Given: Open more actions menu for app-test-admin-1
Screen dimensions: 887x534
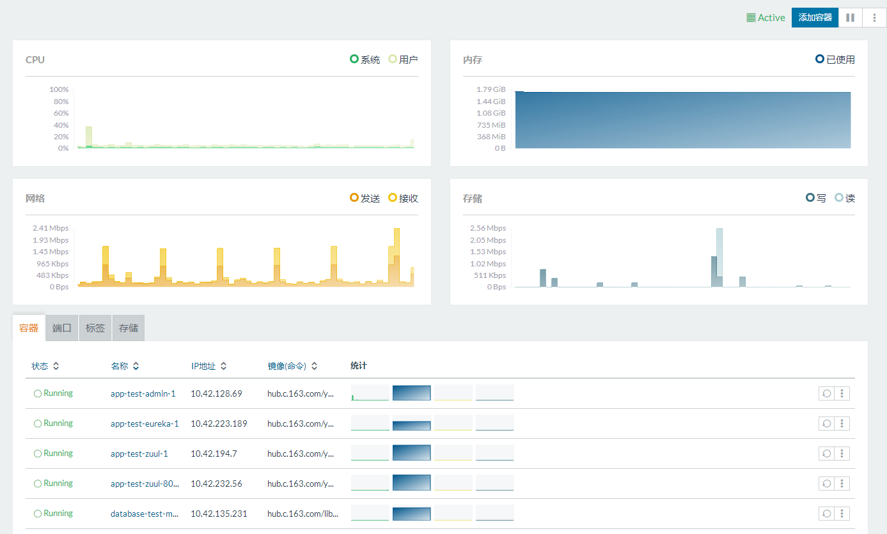Looking at the screenshot, I should (842, 393).
